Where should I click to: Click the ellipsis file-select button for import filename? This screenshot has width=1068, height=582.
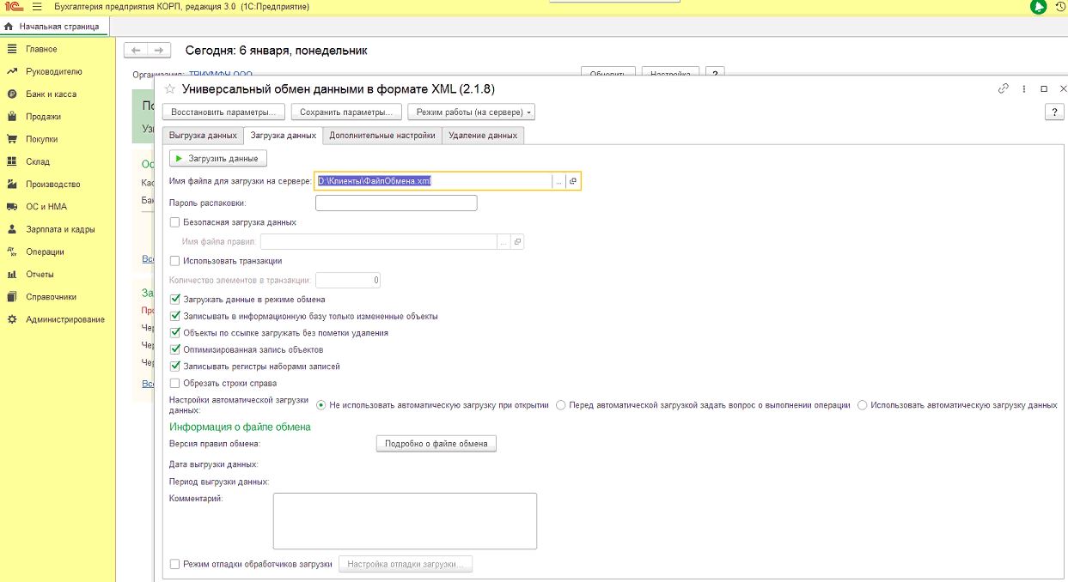pyautogui.click(x=558, y=181)
